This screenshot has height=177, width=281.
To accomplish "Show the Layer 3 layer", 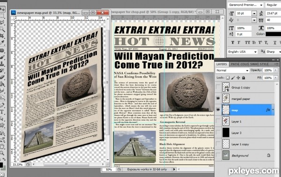I will tap(218, 133).
